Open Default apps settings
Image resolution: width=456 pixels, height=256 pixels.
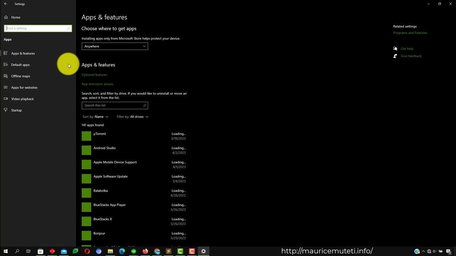click(20, 65)
